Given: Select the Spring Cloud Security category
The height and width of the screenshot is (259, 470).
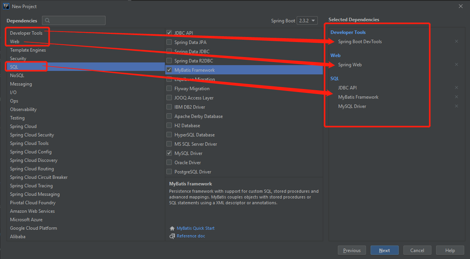Looking at the screenshot, I should coord(86,135).
